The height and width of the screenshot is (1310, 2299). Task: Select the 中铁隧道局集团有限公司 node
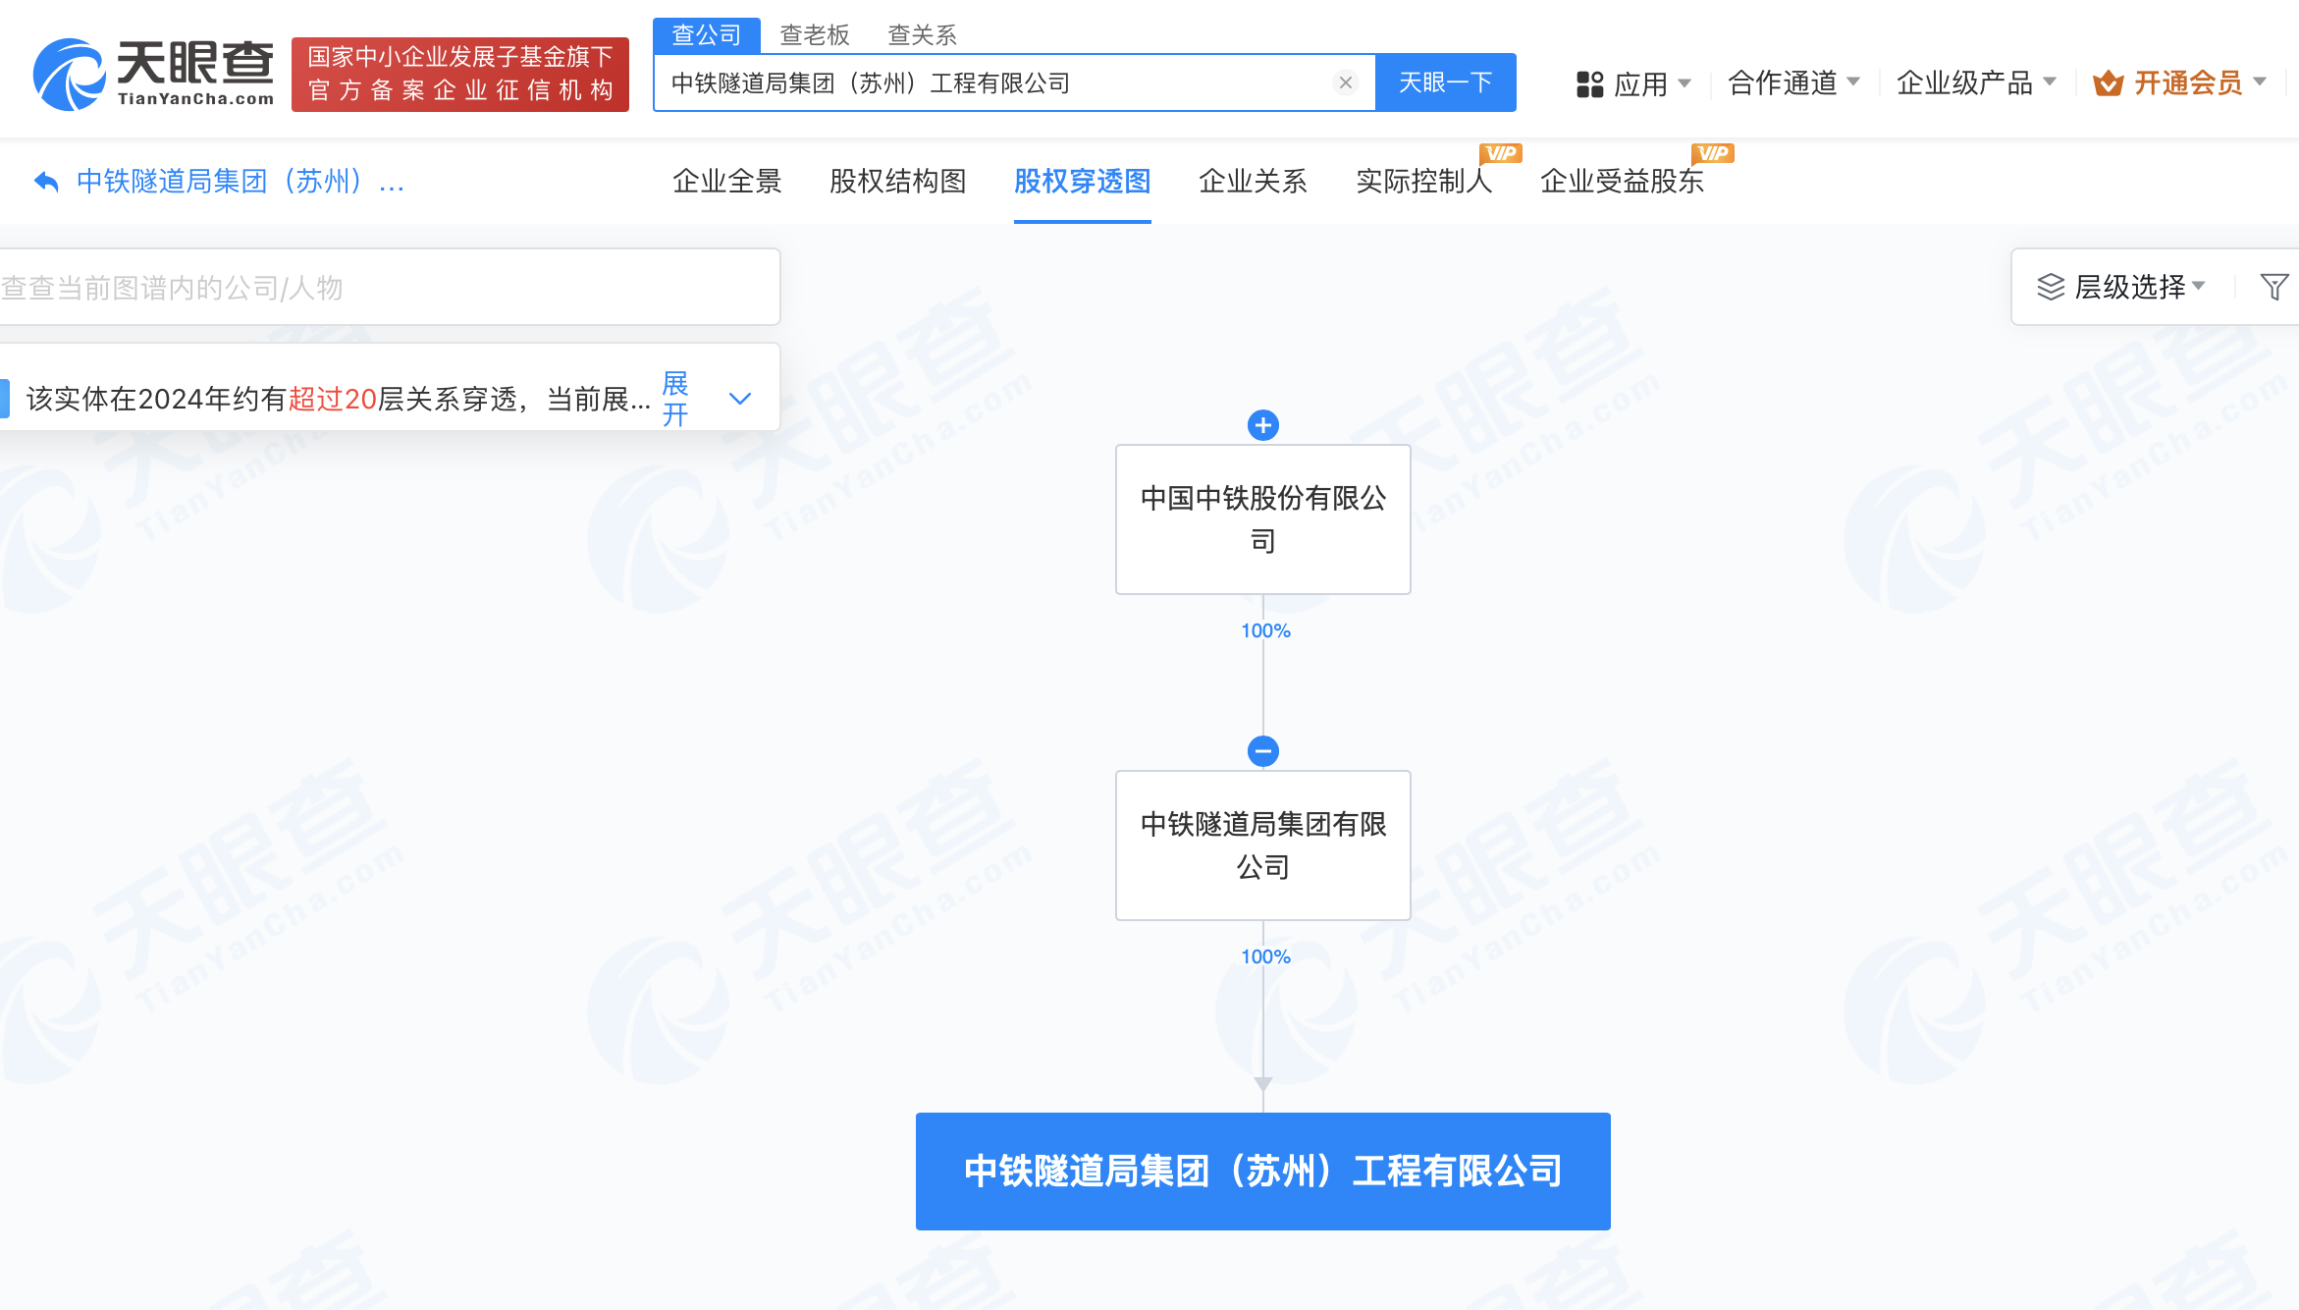point(1262,846)
